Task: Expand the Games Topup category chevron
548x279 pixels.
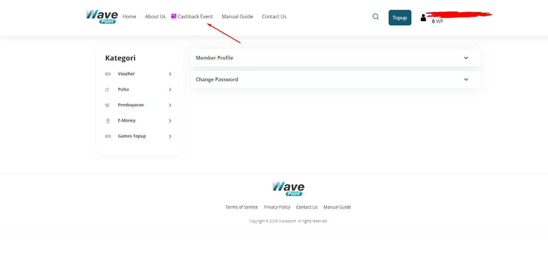Action: pos(170,136)
